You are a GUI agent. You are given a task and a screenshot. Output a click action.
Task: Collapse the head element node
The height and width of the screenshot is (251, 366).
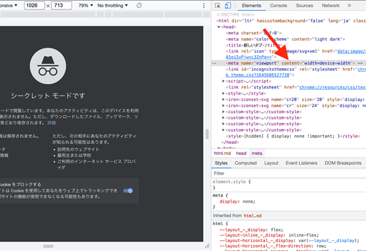click(x=219, y=27)
